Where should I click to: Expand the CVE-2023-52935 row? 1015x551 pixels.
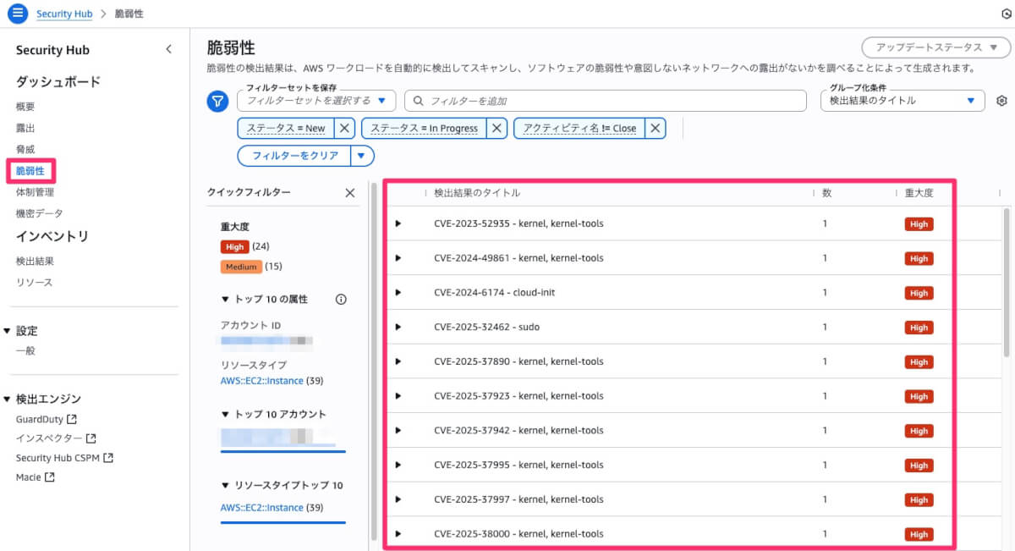[398, 223]
